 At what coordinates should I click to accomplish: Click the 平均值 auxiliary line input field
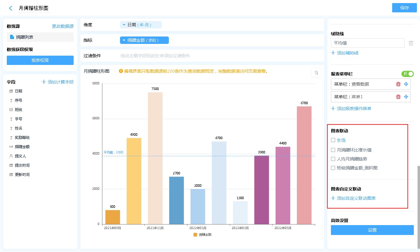click(x=367, y=43)
